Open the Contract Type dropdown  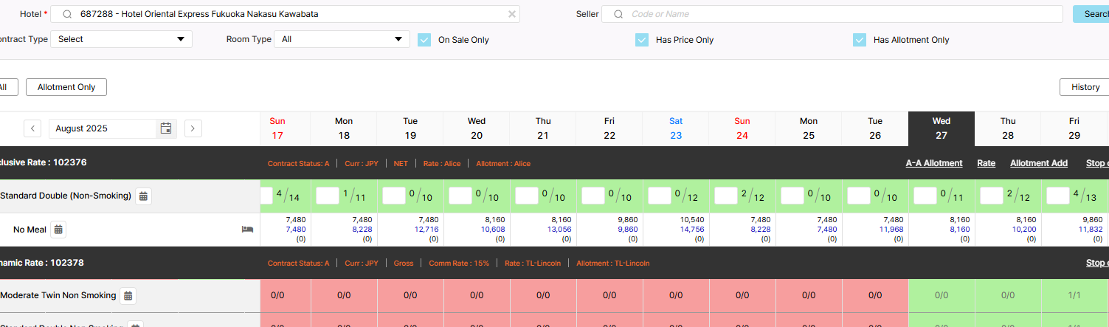pyautogui.click(x=121, y=39)
